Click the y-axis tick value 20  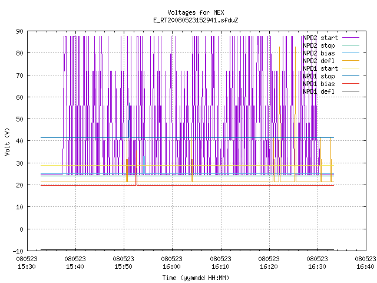pyautogui.click(x=19, y=185)
